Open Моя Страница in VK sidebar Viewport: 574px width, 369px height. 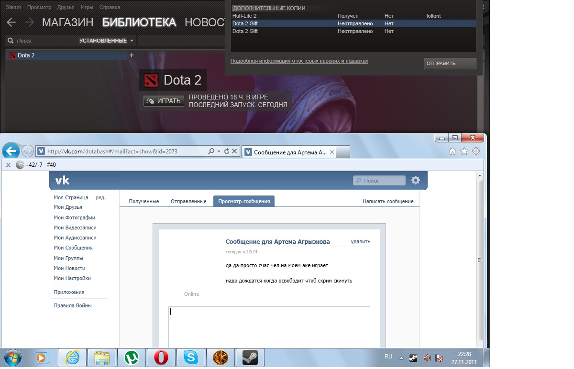(x=71, y=197)
